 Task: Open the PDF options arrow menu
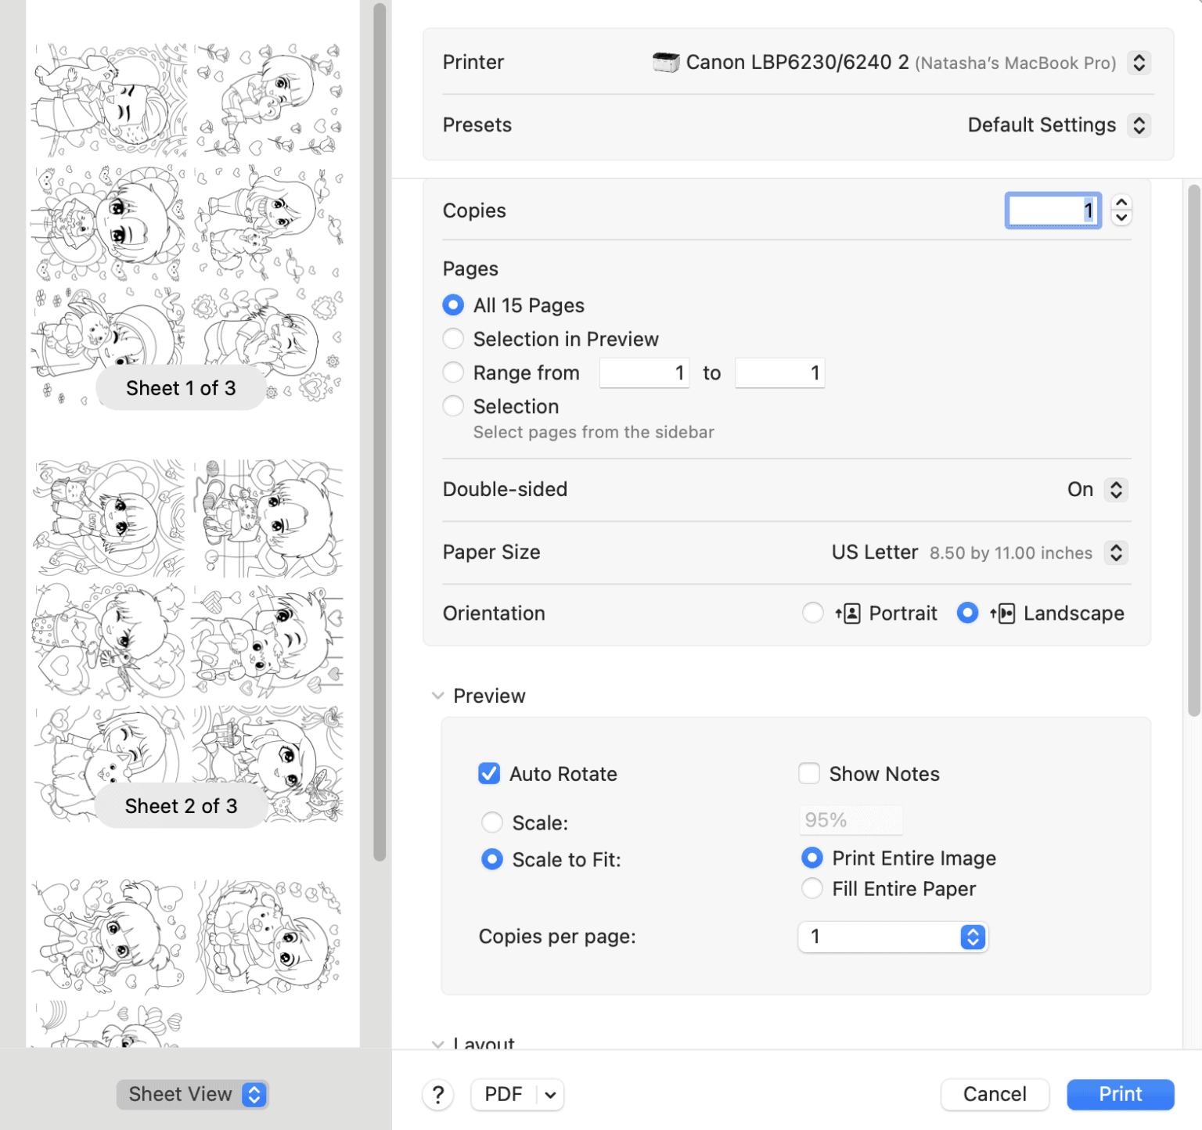tap(551, 1095)
